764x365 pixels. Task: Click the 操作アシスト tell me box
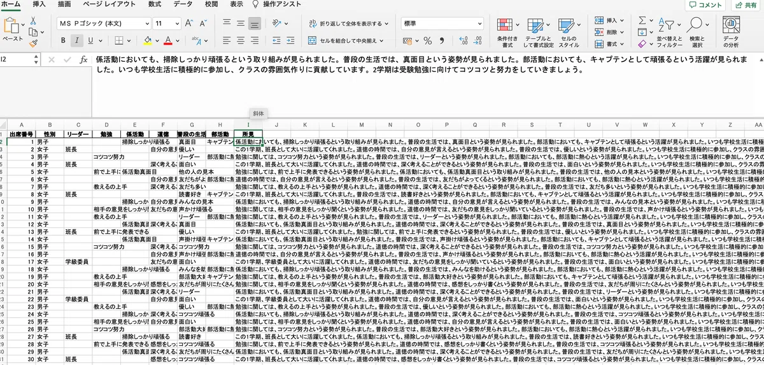coord(278,4)
